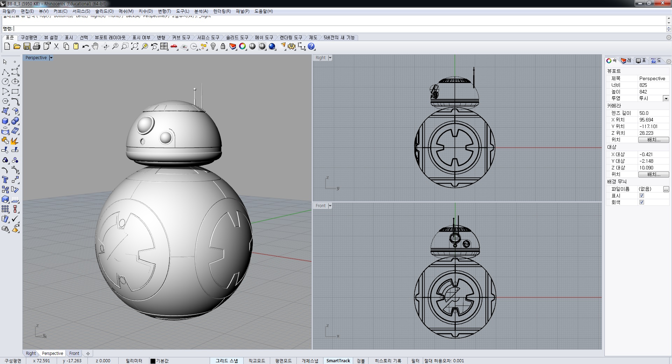Select the Box solid tool

5,121
